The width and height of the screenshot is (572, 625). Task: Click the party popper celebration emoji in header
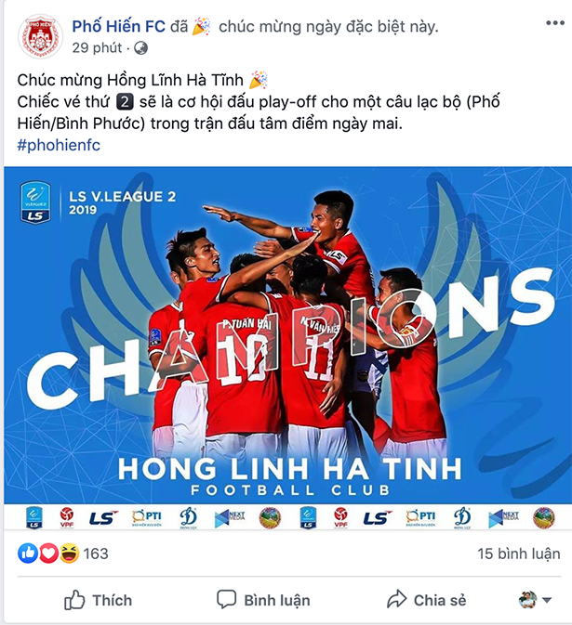tap(201, 26)
